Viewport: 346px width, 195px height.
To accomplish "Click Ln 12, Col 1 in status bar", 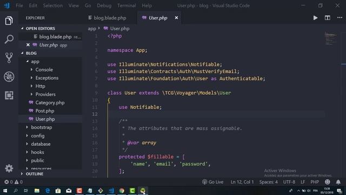I will 242,182.
